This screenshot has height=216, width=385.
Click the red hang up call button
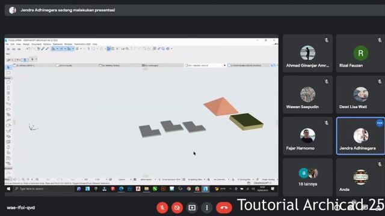(224, 208)
